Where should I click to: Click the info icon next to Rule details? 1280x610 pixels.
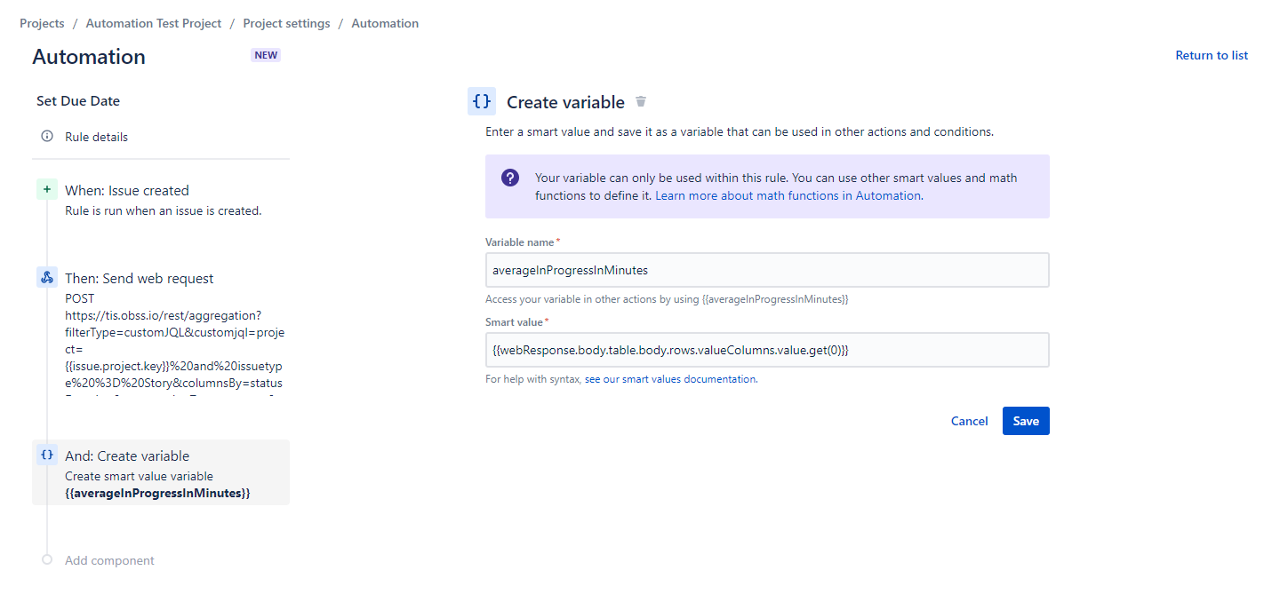point(47,137)
